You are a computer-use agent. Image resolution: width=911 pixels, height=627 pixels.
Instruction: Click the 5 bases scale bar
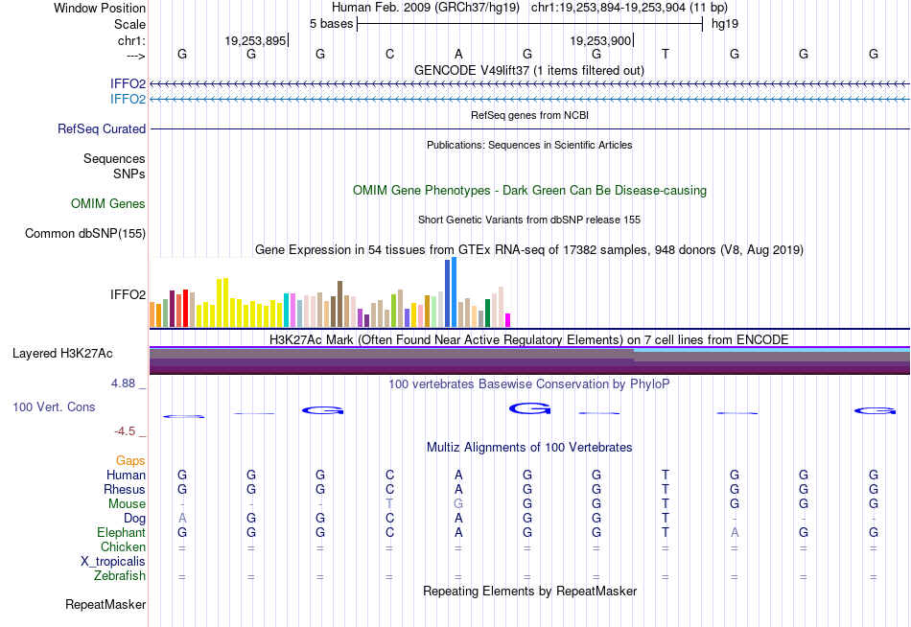tap(529, 24)
